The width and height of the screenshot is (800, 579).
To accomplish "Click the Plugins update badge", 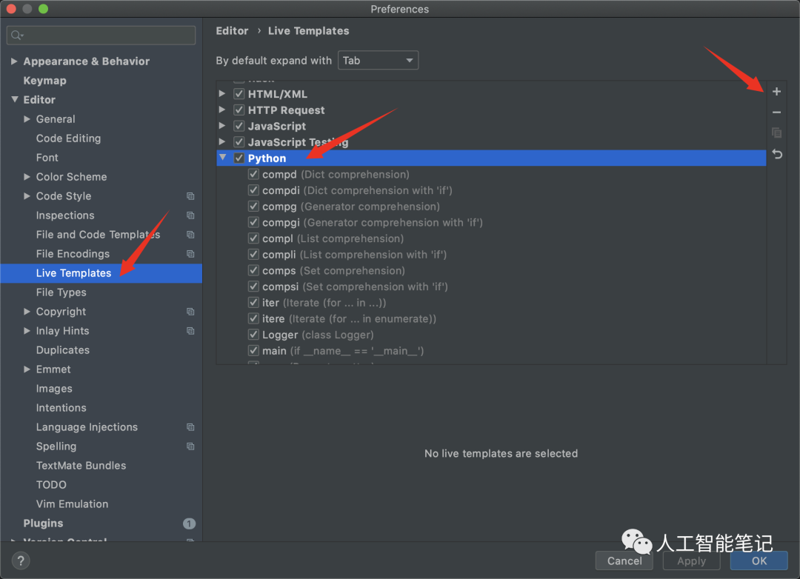I will [x=189, y=523].
